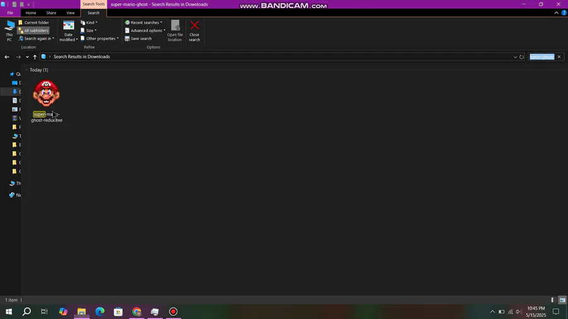The width and height of the screenshot is (568, 319).
Task: Click Search Results in Downloads address path
Action: click(x=81, y=57)
